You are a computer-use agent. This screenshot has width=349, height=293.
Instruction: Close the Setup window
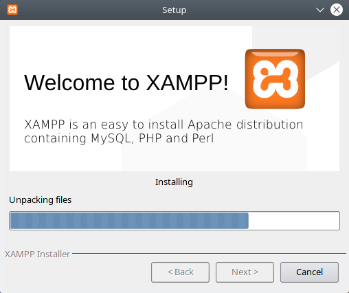pyautogui.click(x=337, y=10)
